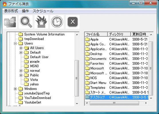Click the folder tree vertical scrollbar down arrow
159x114 pixels.
(x=77, y=104)
